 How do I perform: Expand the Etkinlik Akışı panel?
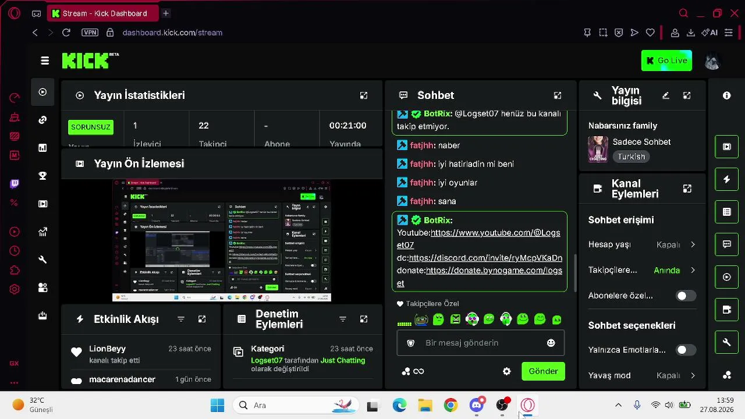[x=202, y=319]
